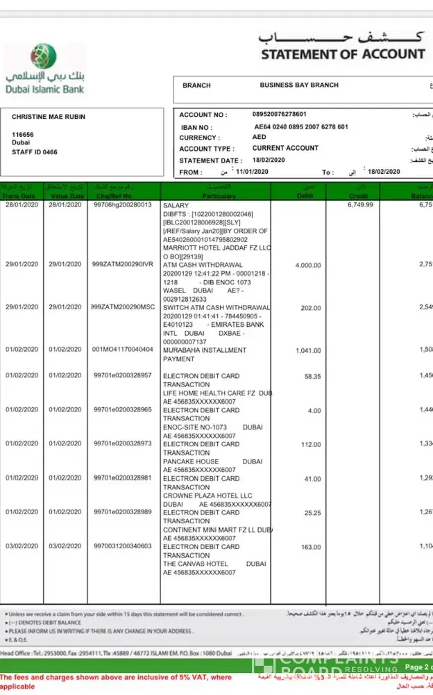
Task: Click the 58.35 debit amount
Action: [x=312, y=376]
